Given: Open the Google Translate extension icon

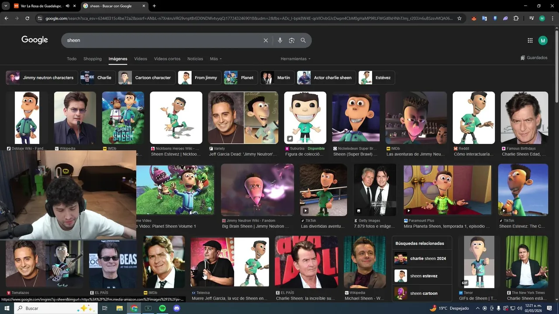Looking at the screenshot, I should [484, 18].
